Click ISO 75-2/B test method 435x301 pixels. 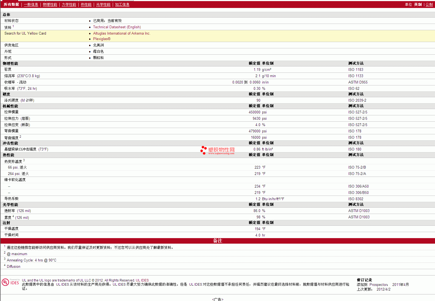pos(357,168)
